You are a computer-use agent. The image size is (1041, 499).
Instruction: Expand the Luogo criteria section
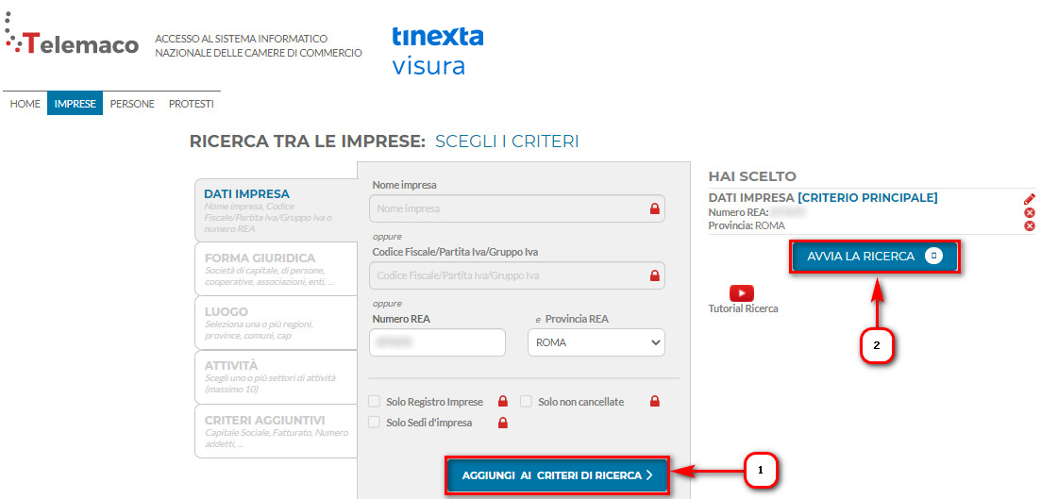(276, 323)
